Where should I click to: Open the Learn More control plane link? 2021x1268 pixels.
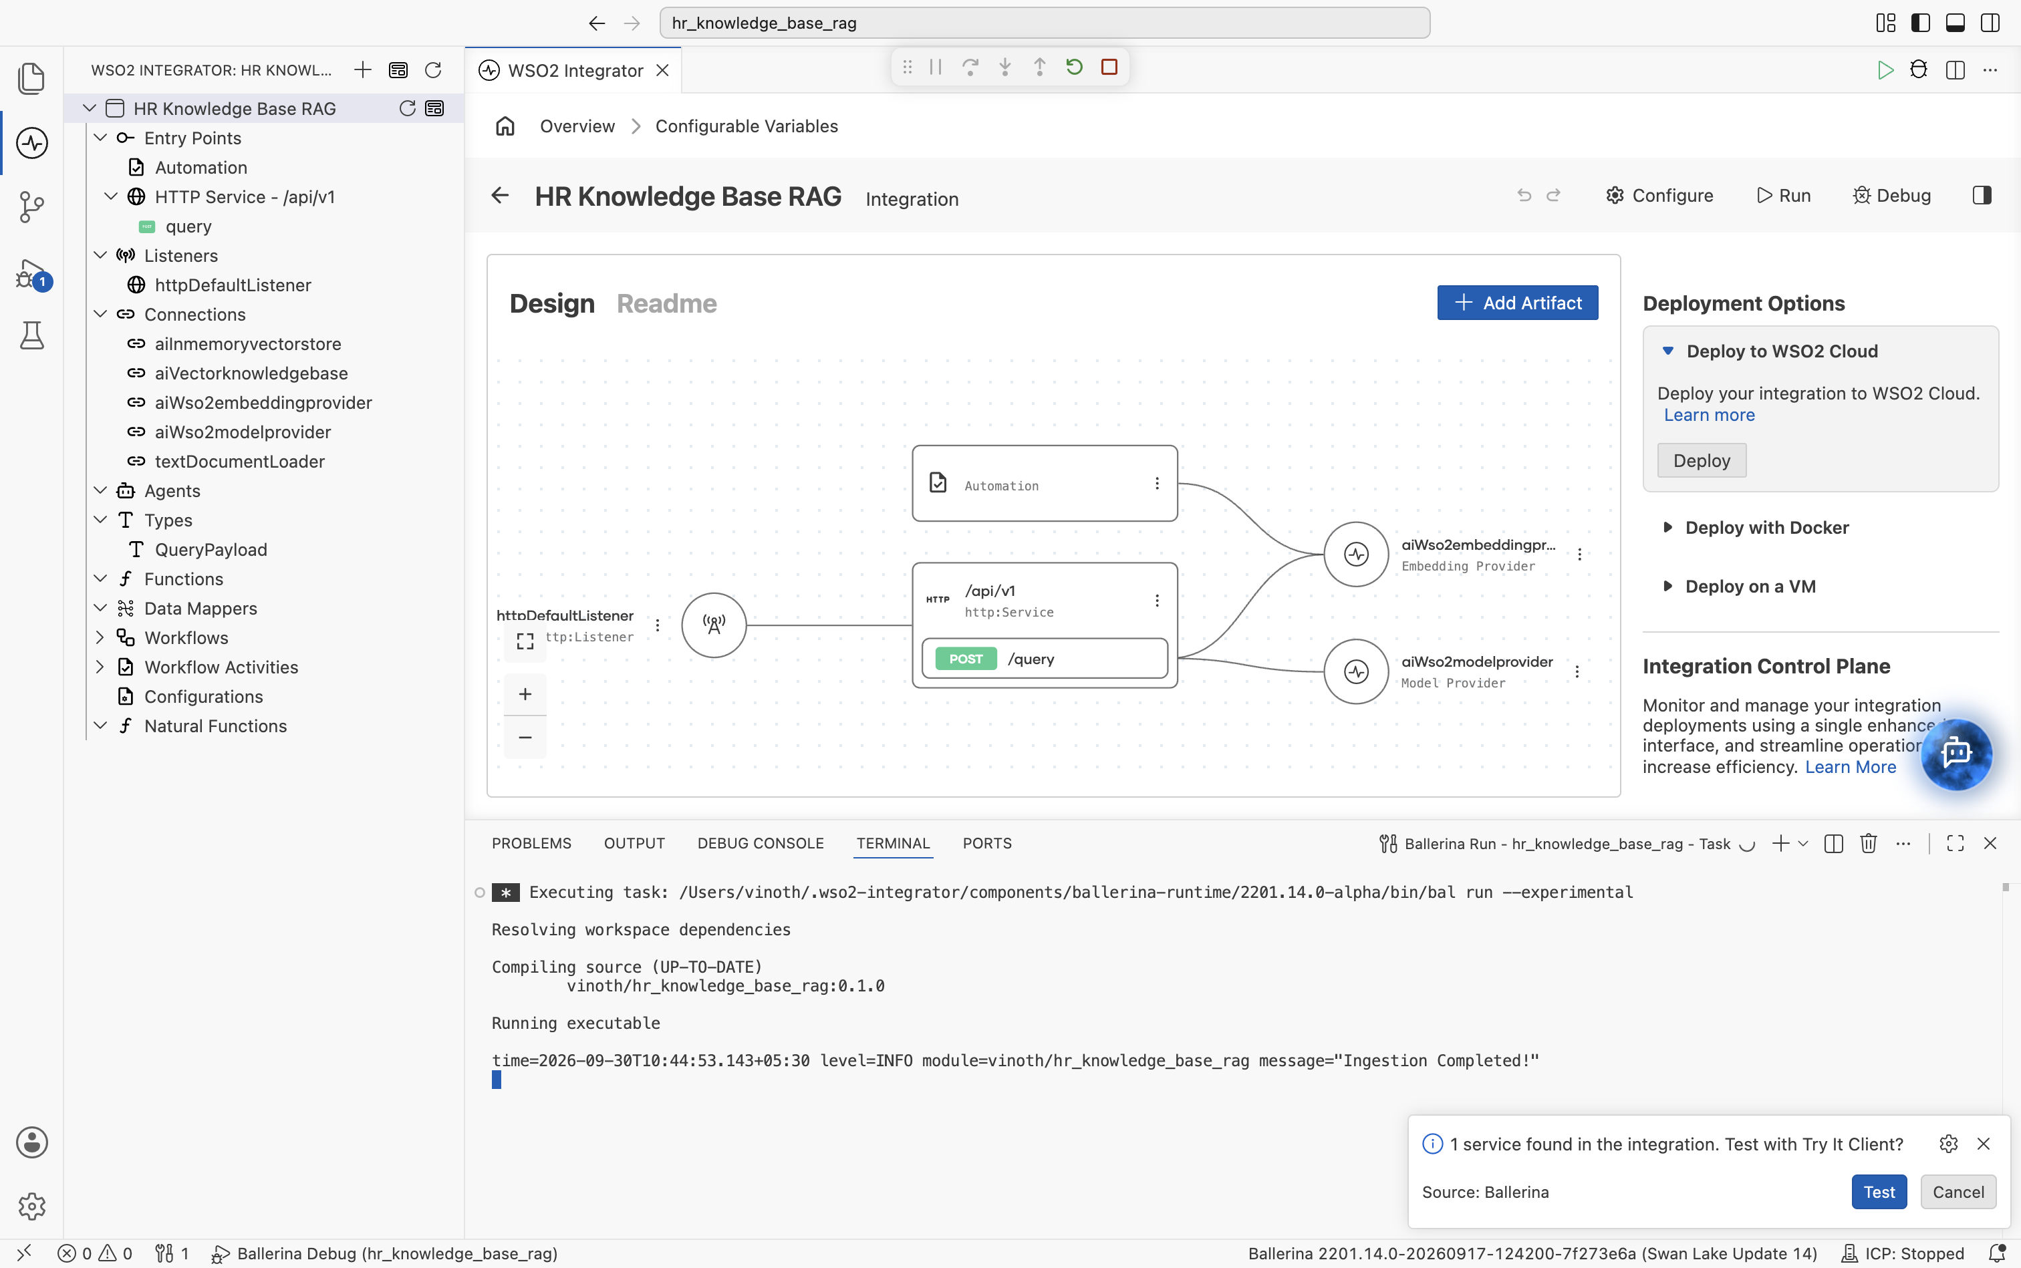[x=1850, y=768]
